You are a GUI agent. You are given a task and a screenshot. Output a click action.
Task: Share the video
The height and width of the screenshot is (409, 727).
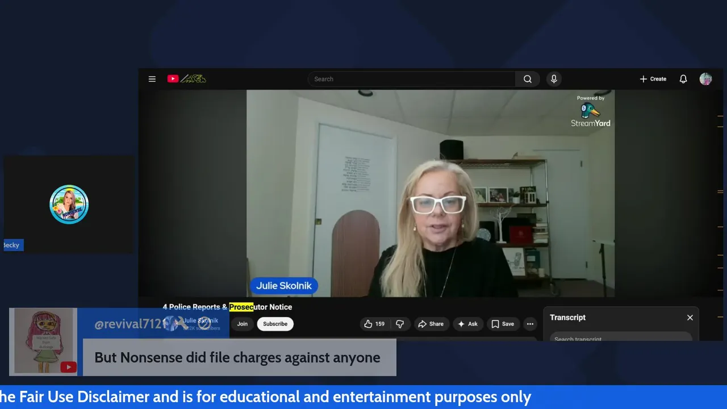(431, 324)
